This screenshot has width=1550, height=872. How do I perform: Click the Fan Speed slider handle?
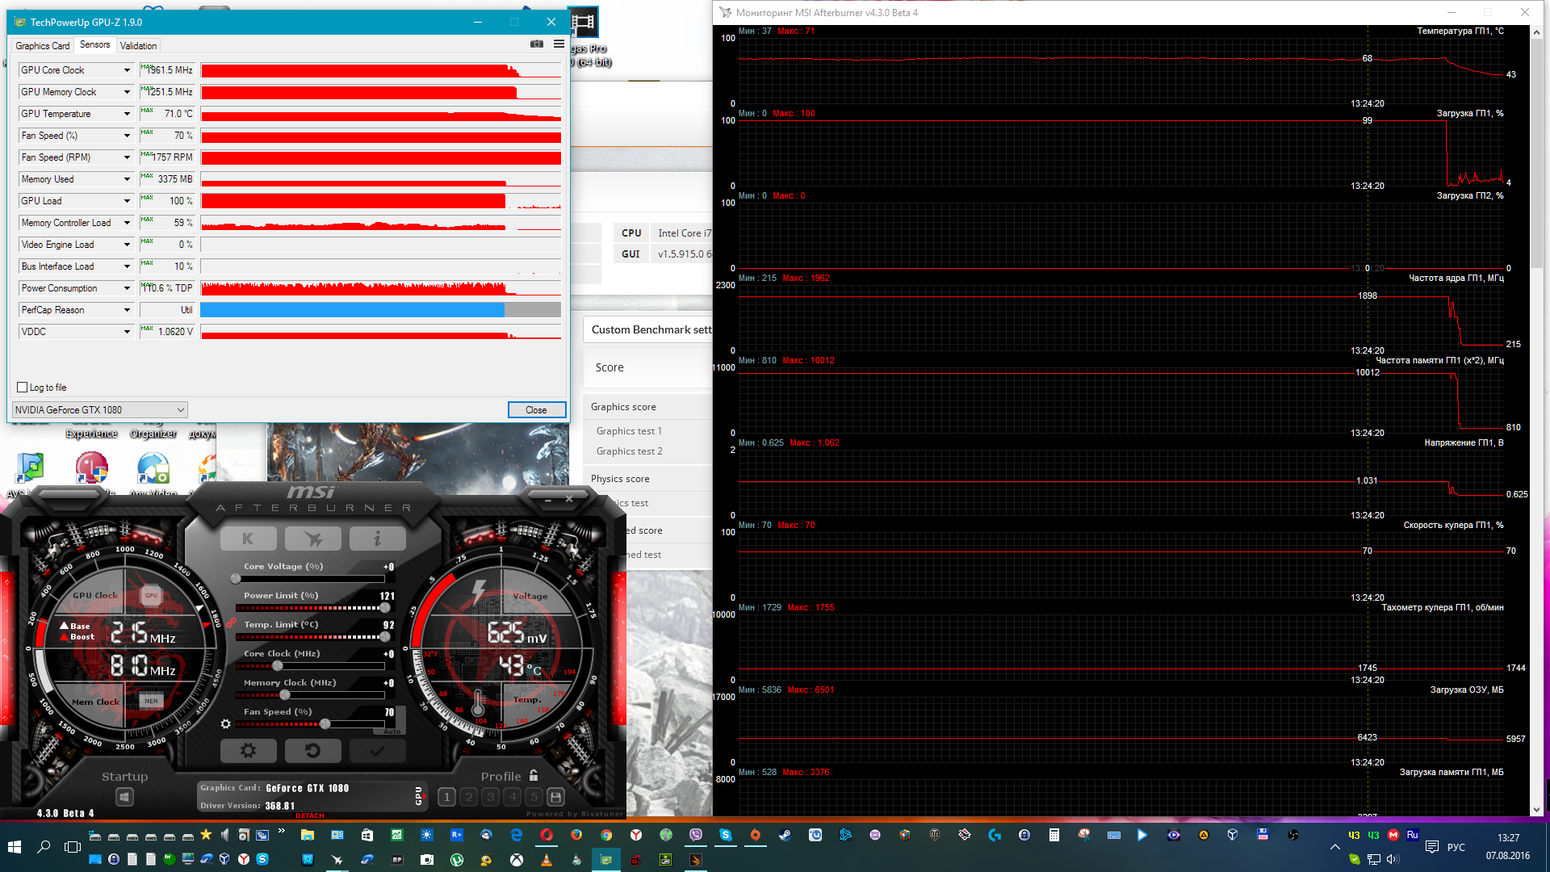point(325,724)
